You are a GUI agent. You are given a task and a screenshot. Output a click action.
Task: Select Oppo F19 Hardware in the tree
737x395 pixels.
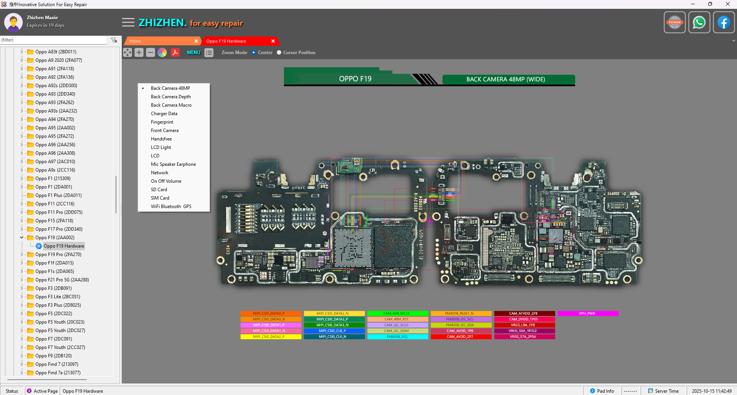coord(64,246)
